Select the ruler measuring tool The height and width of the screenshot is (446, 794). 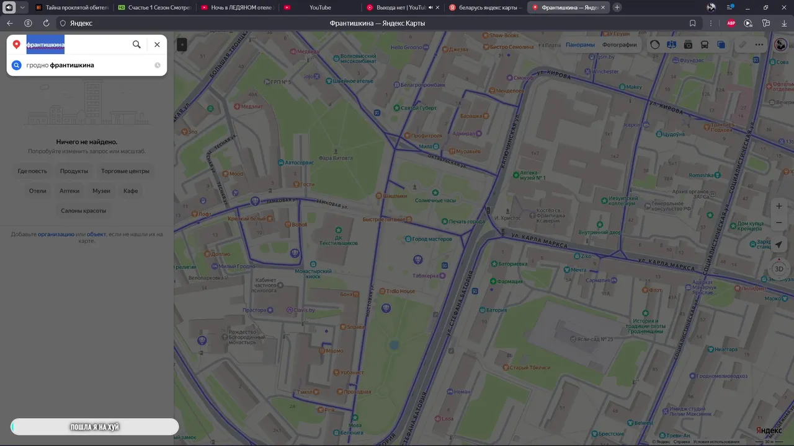coord(743,45)
